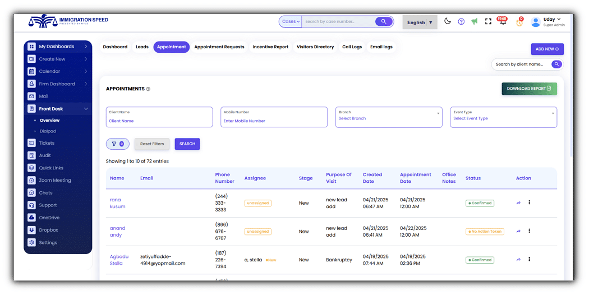
Task: Open the Uday user account dropdown arrow
Action: click(x=559, y=19)
